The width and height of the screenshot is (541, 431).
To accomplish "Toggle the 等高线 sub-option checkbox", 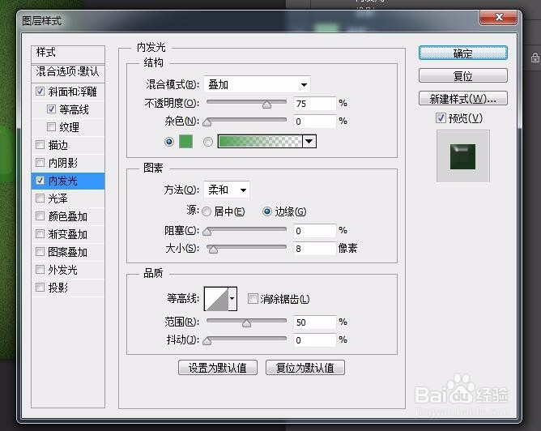I will click(51, 109).
